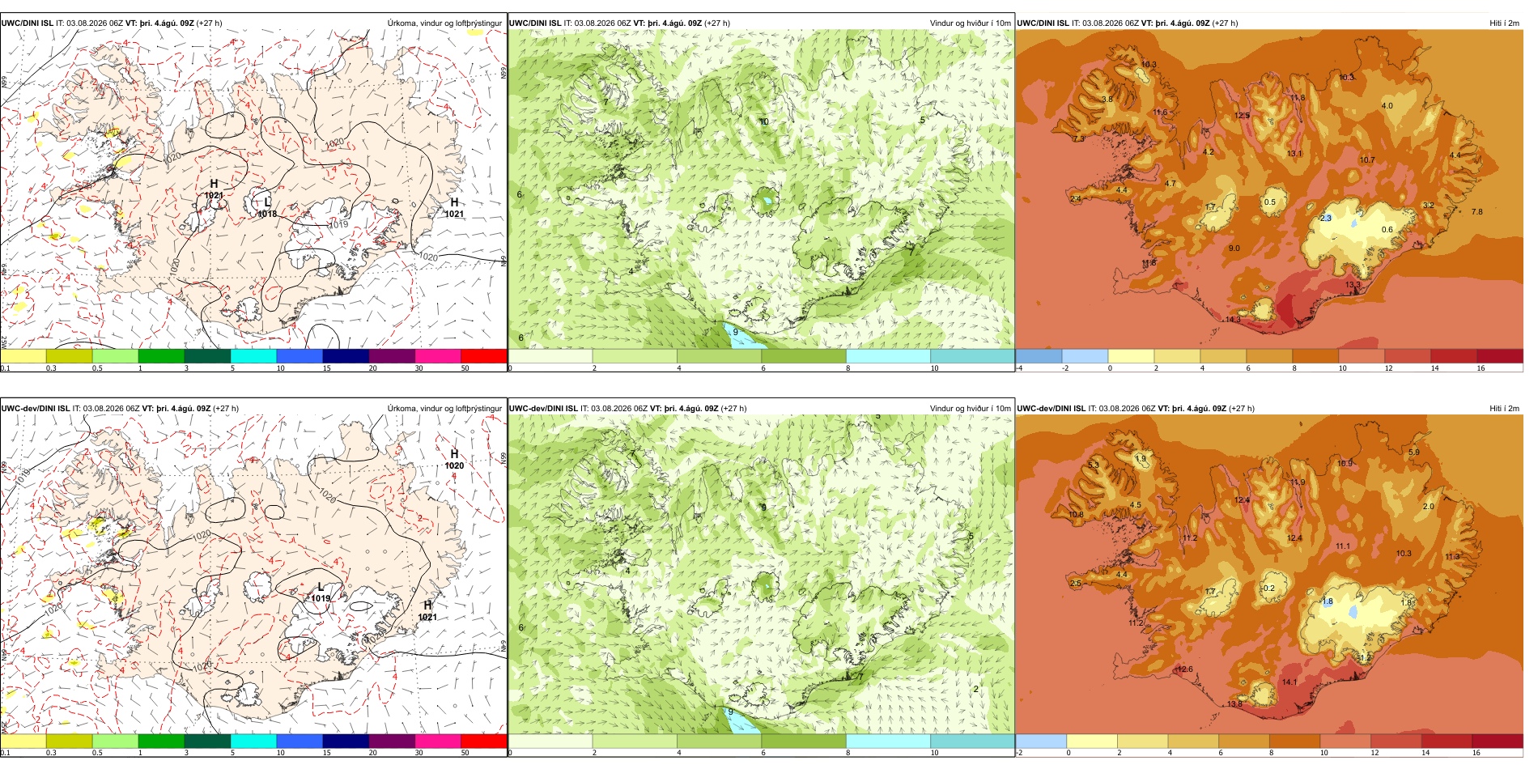The height and width of the screenshot is (769, 1538).
Task: Click the H 1020 high pressure marker on UWC-dev map
Action: point(454,460)
